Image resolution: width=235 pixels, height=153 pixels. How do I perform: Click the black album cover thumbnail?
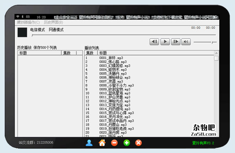tap(22, 32)
